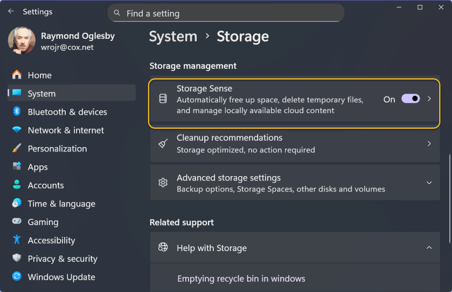Click the Privacy & security shield icon

coord(17,259)
